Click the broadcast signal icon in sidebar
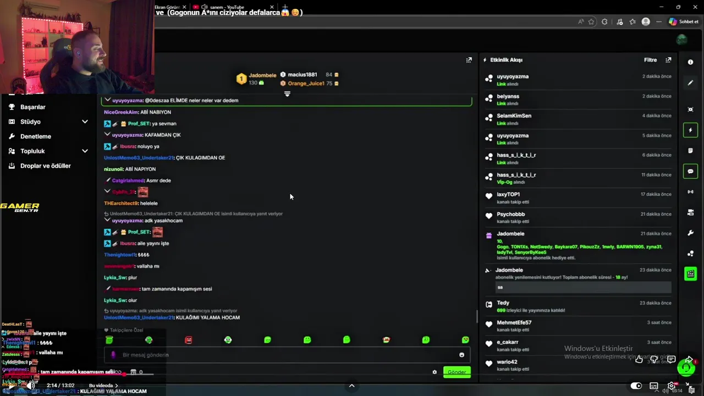Viewport: 704px width, 396px height. pos(690,192)
